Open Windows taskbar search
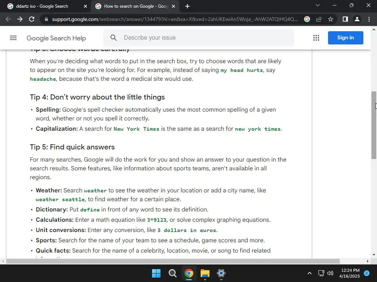The height and width of the screenshot is (282, 377). pos(172,273)
